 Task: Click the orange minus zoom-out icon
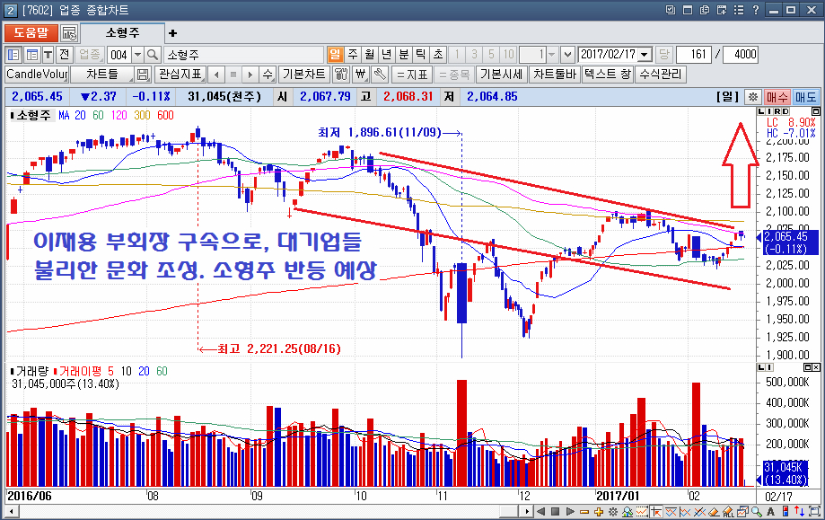pyautogui.click(x=584, y=511)
